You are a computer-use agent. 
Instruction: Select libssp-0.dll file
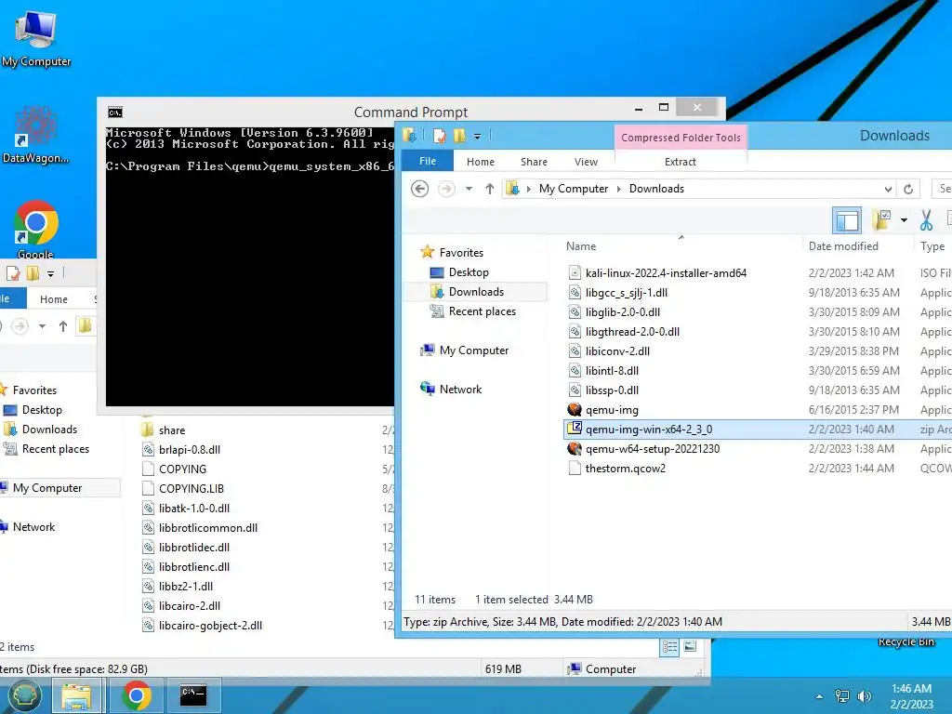coord(612,390)
